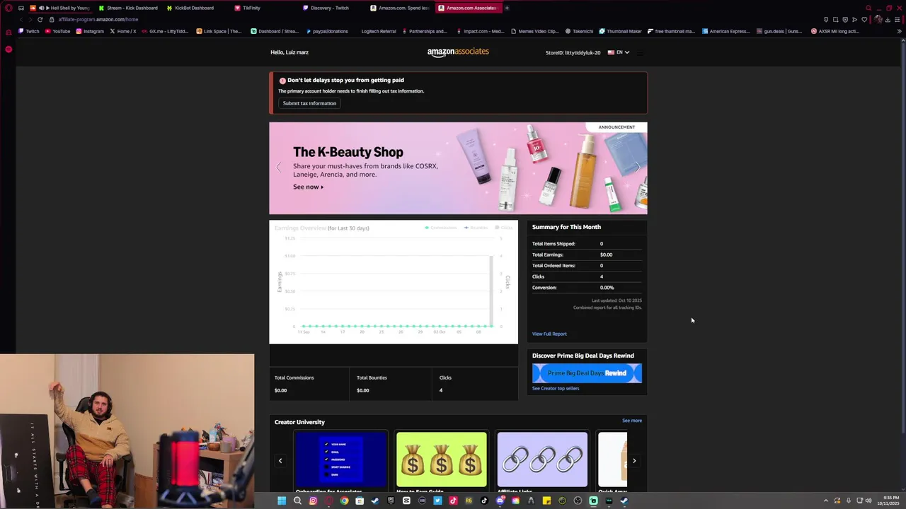The image size is (906, 509).
Task: Open Home / X bookmark
Action: click(122, 31)
